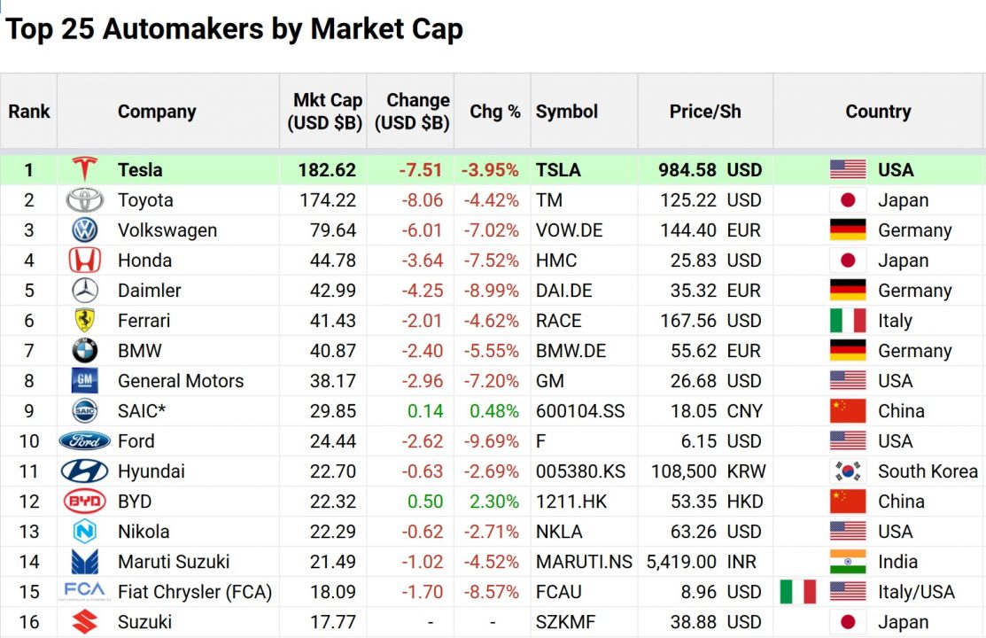Click the BMW roundel logo

click(84, 351)
